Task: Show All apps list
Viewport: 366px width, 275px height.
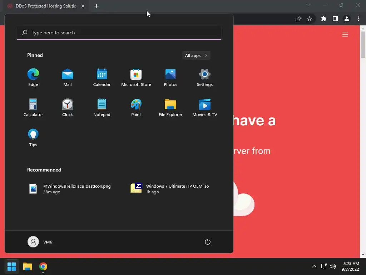Action: (x=196, y=56)
